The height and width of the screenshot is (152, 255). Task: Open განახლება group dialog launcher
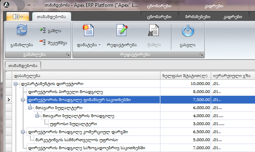(x=68, y=55)
